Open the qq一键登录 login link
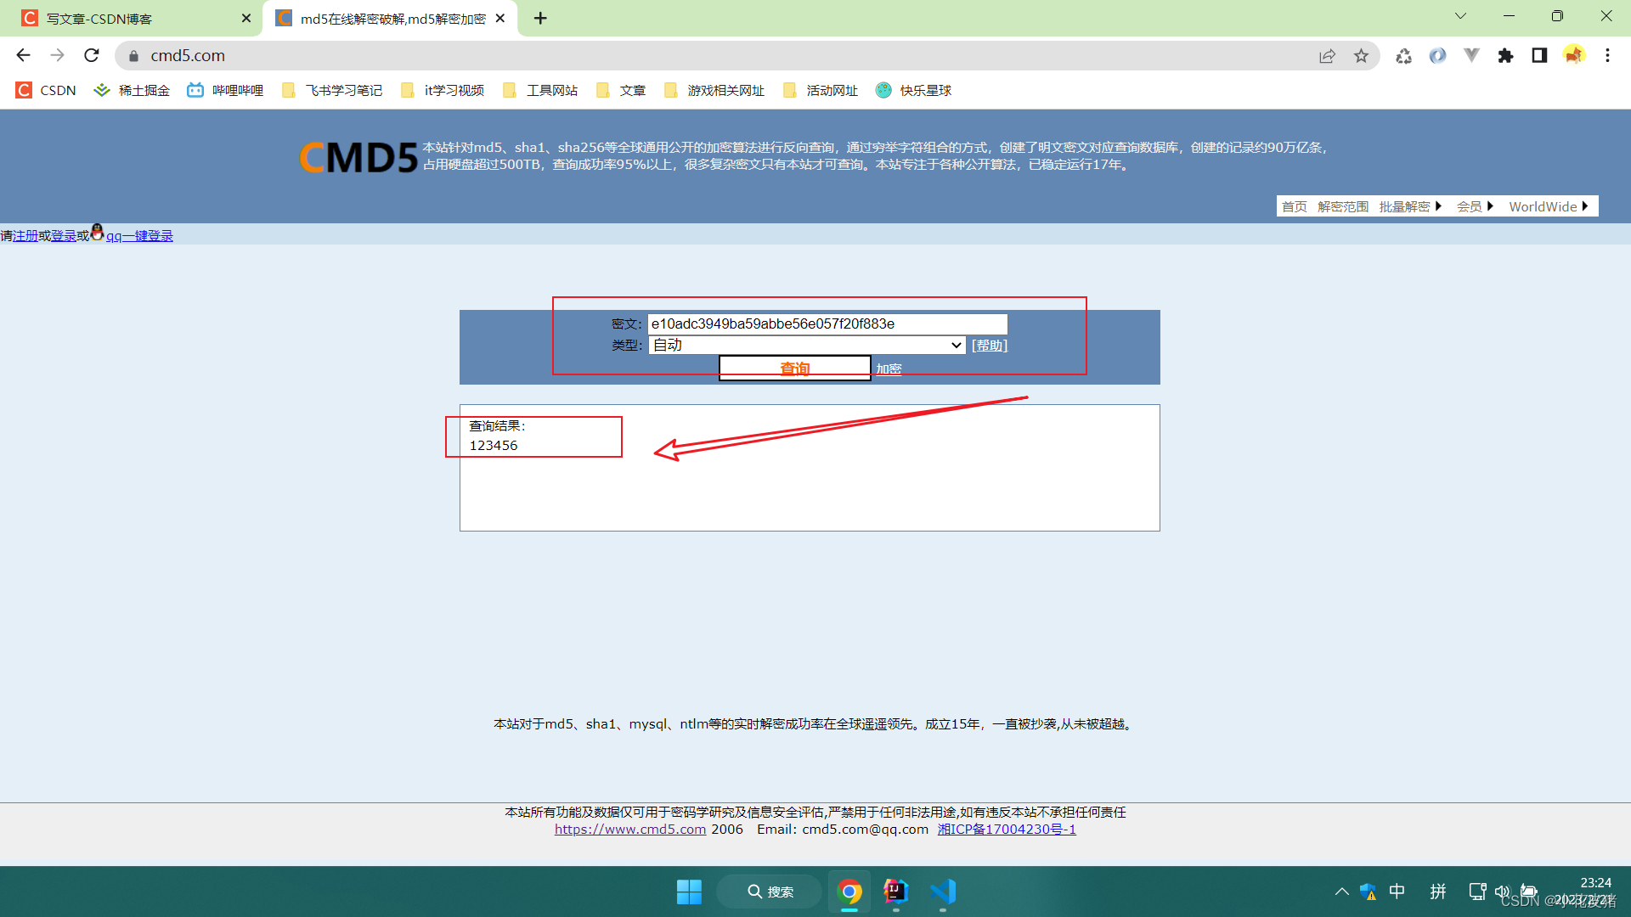The image size is (1631, 917). (139, 236)
